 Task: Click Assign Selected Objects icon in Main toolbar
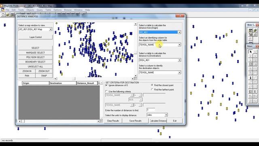tap(255, 96)
